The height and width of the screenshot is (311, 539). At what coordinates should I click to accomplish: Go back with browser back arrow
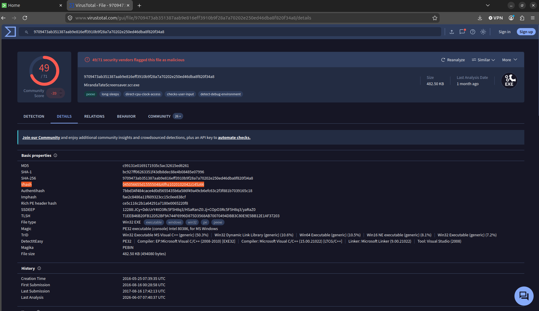pyautogui.click(x=4, y=18)
